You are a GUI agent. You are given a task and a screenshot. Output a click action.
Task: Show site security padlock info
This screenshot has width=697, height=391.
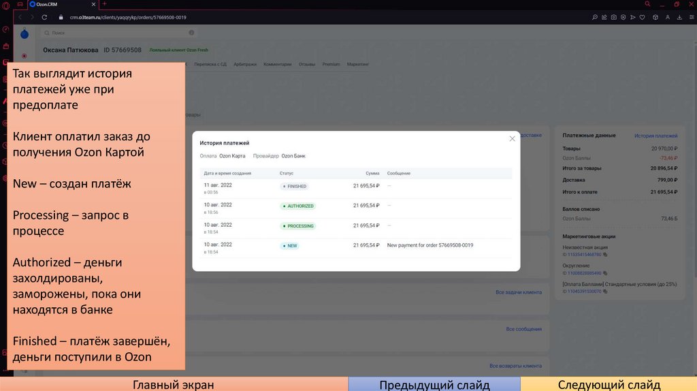61,17
